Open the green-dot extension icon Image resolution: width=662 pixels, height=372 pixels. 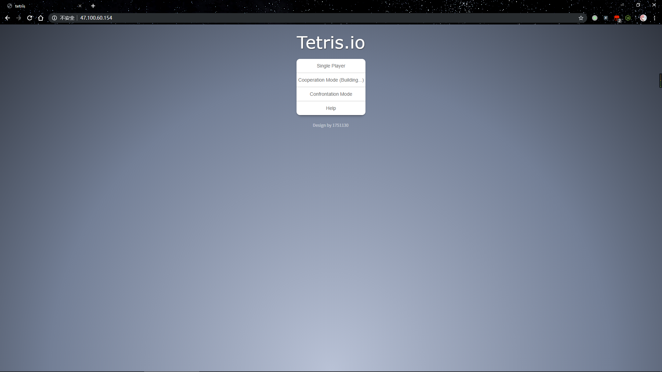click(595, 18)
